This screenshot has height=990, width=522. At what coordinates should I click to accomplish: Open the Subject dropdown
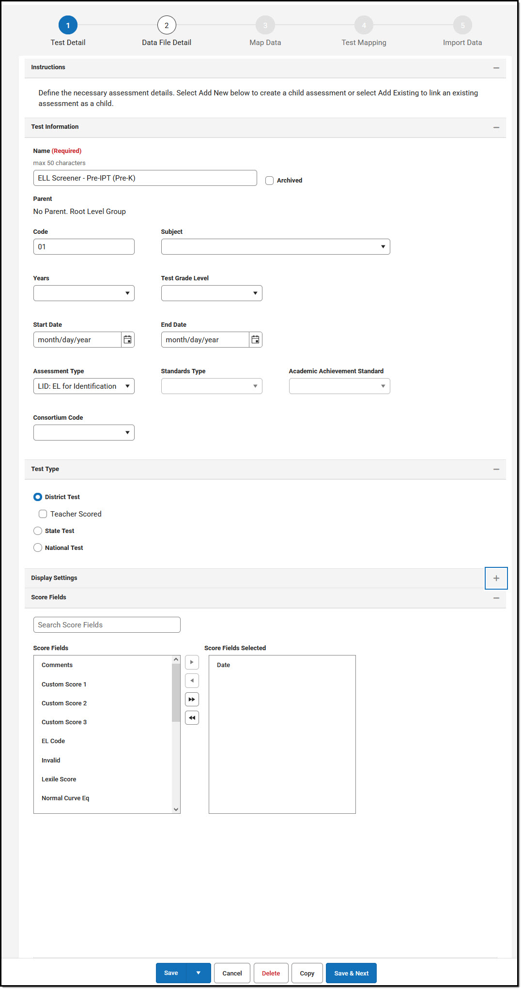[x=275, y=247]
